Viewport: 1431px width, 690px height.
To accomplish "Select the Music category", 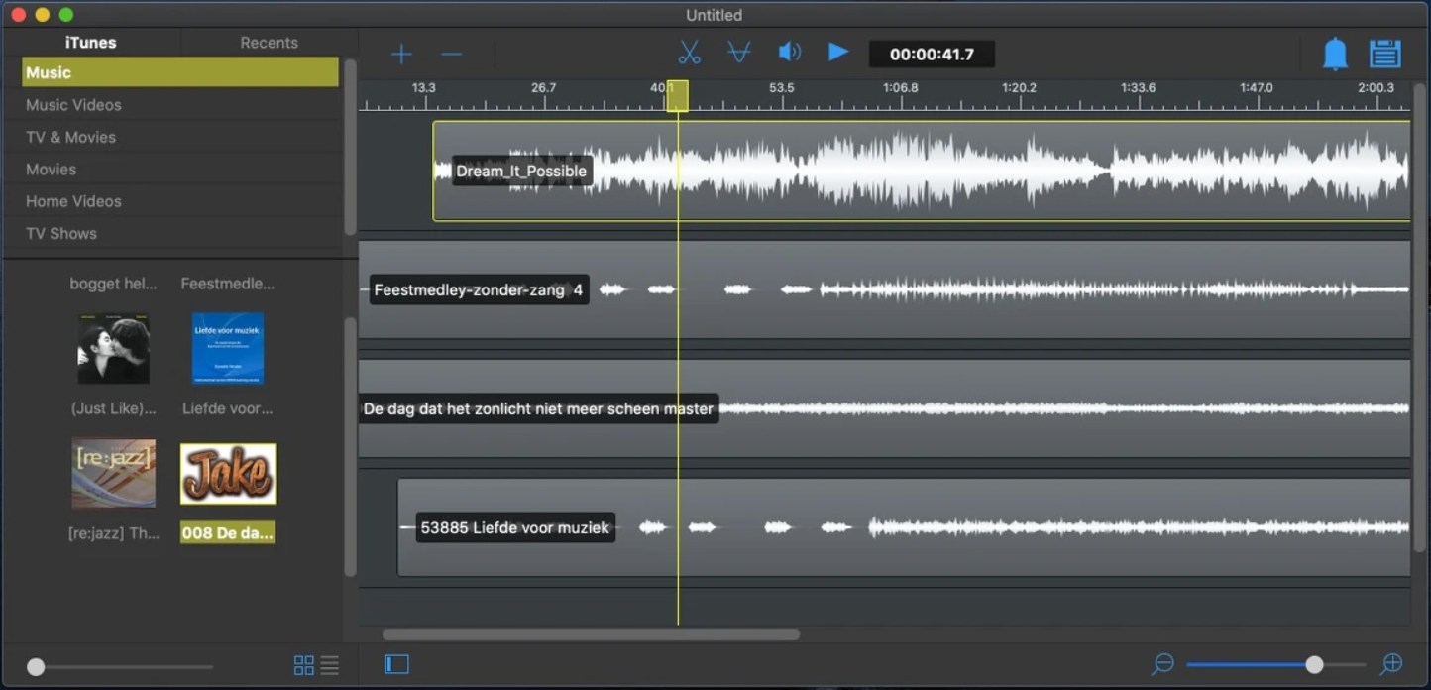I will click(x=180, y=72).
